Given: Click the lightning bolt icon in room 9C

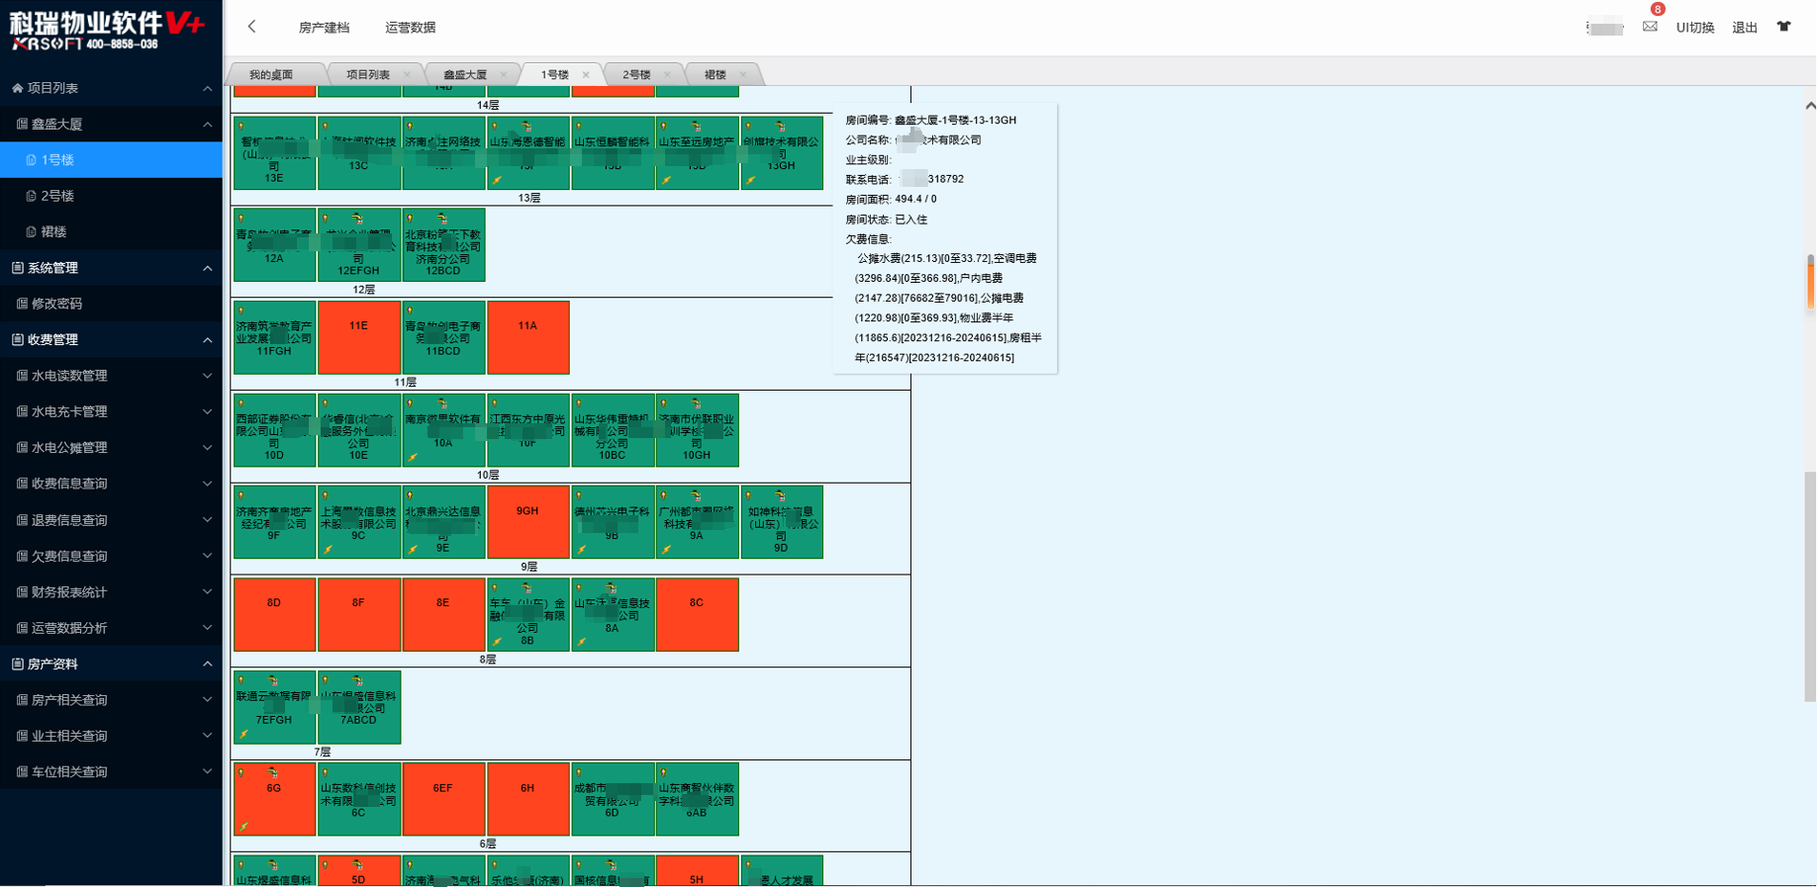Looking at the screenshot, I should coord(329,550).
